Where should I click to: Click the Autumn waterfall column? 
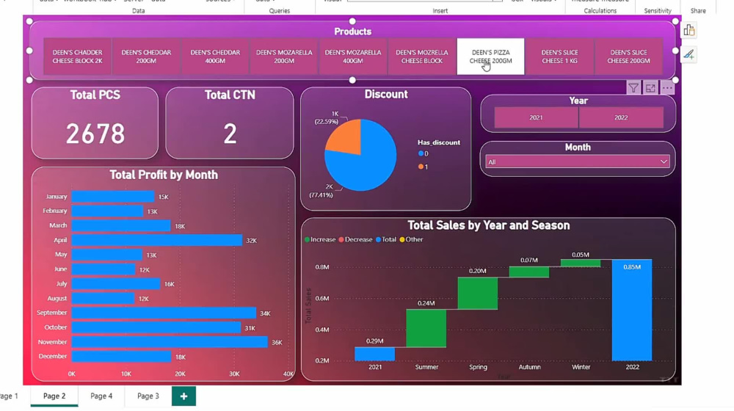[x=529, y=272]
